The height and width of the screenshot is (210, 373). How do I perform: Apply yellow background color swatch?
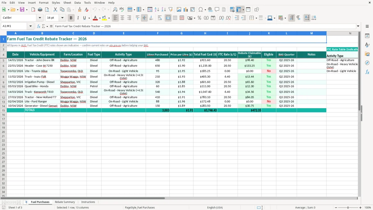(x=104, y=18)
